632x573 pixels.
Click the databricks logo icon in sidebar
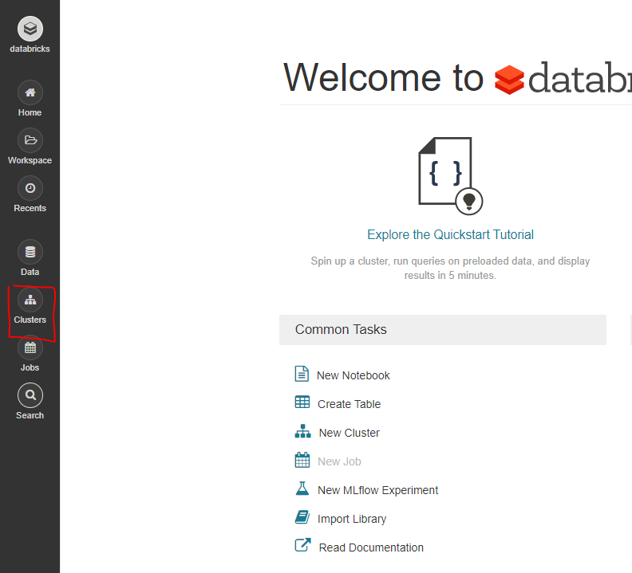point(30,29)
